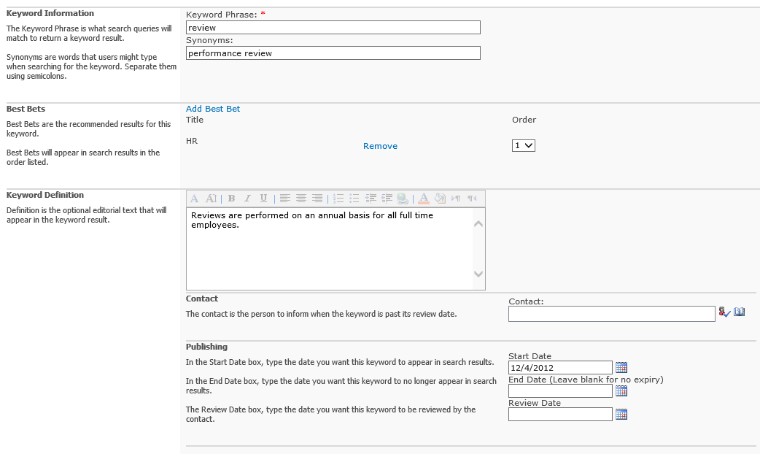
Task: Open the font size toolbar option
Action: [x=212, y=199]
